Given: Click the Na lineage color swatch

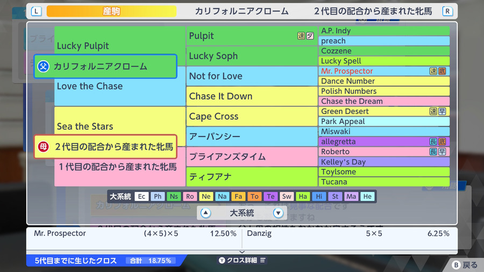Looking at the screenshot, I should tap(222, 196).
